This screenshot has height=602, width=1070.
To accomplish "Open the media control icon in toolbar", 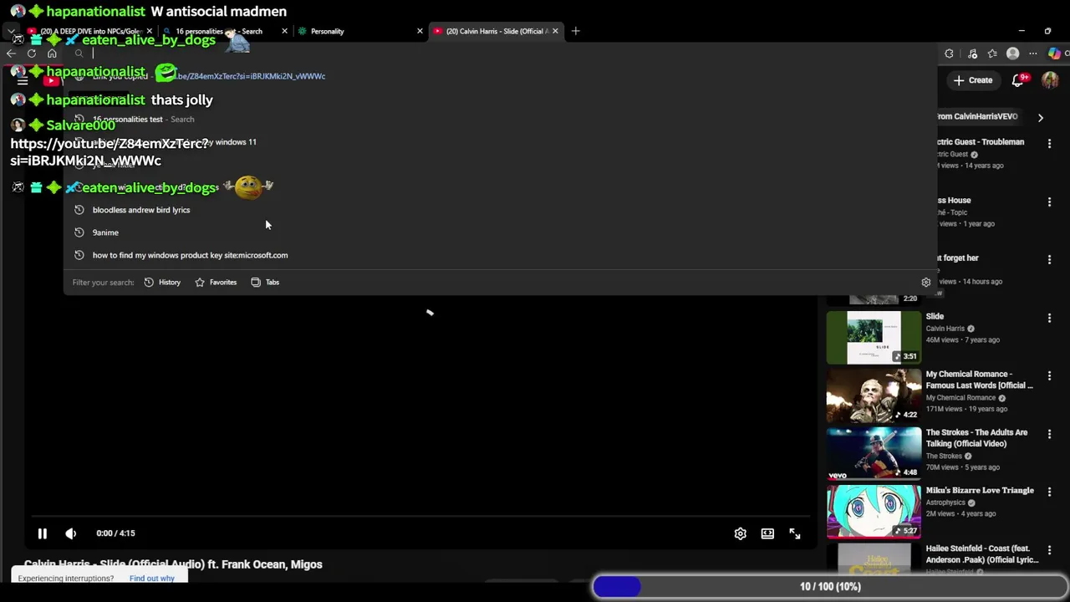I will [972, 54].
